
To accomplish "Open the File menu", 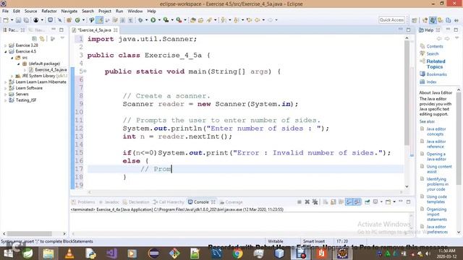I will (5, 12).
